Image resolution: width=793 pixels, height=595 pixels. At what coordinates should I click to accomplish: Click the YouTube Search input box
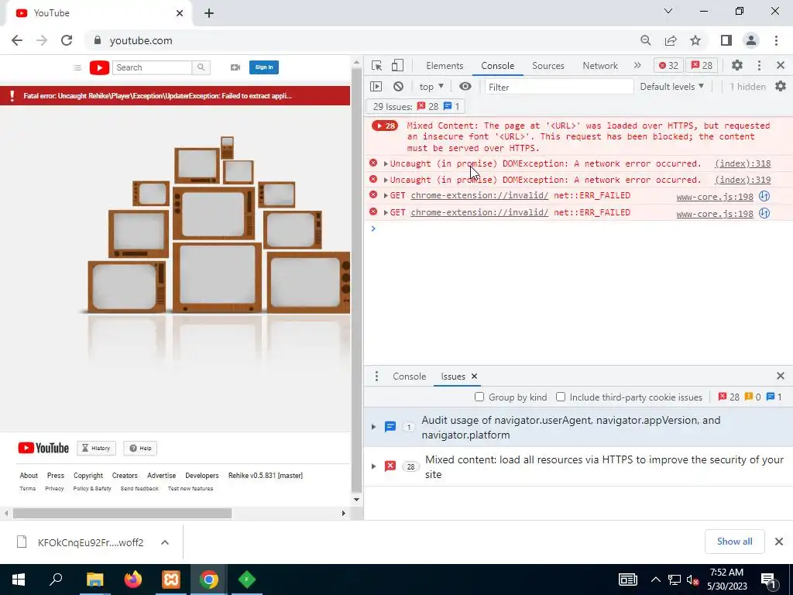(x=152, y=67)
